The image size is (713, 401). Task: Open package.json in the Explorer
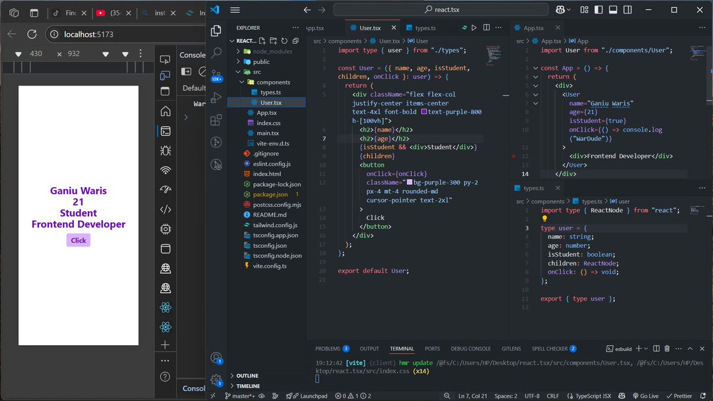270,194
